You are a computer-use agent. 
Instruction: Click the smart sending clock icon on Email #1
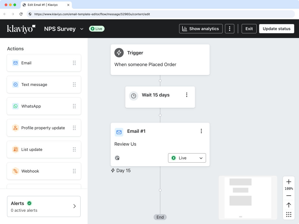[117, 158]
